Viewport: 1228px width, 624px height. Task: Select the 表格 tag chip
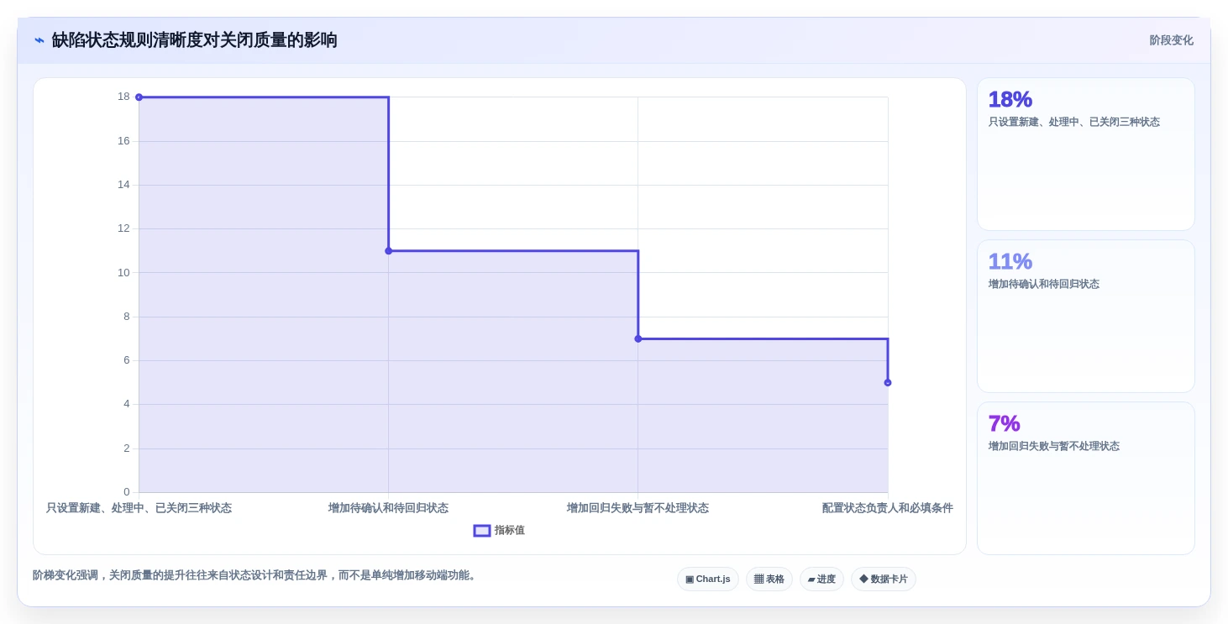[x=769, y=579]
